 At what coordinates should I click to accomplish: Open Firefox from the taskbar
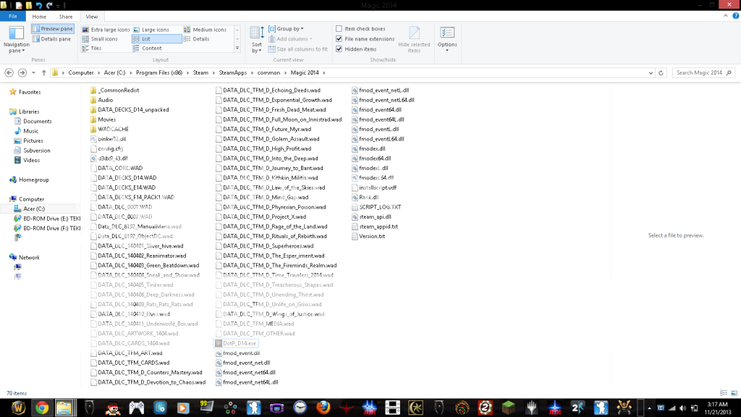coord(323,408)
